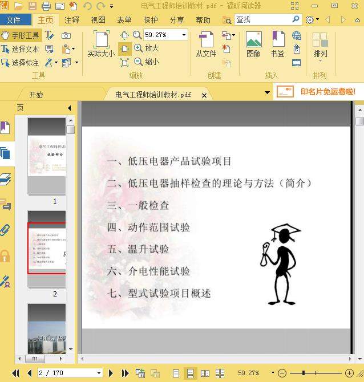Viewport: 364px width, 382px height.
Task: Select page 1 thumbnail
Action: pos(47,156)
